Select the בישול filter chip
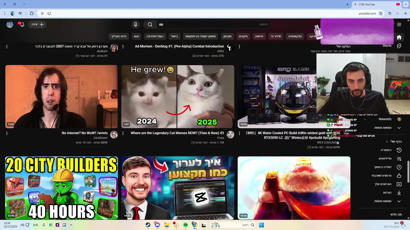 (x=175, y=36)
